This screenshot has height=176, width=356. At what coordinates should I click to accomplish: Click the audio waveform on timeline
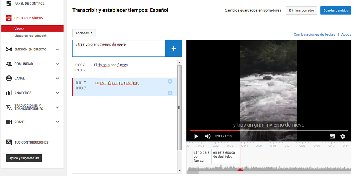269,168
